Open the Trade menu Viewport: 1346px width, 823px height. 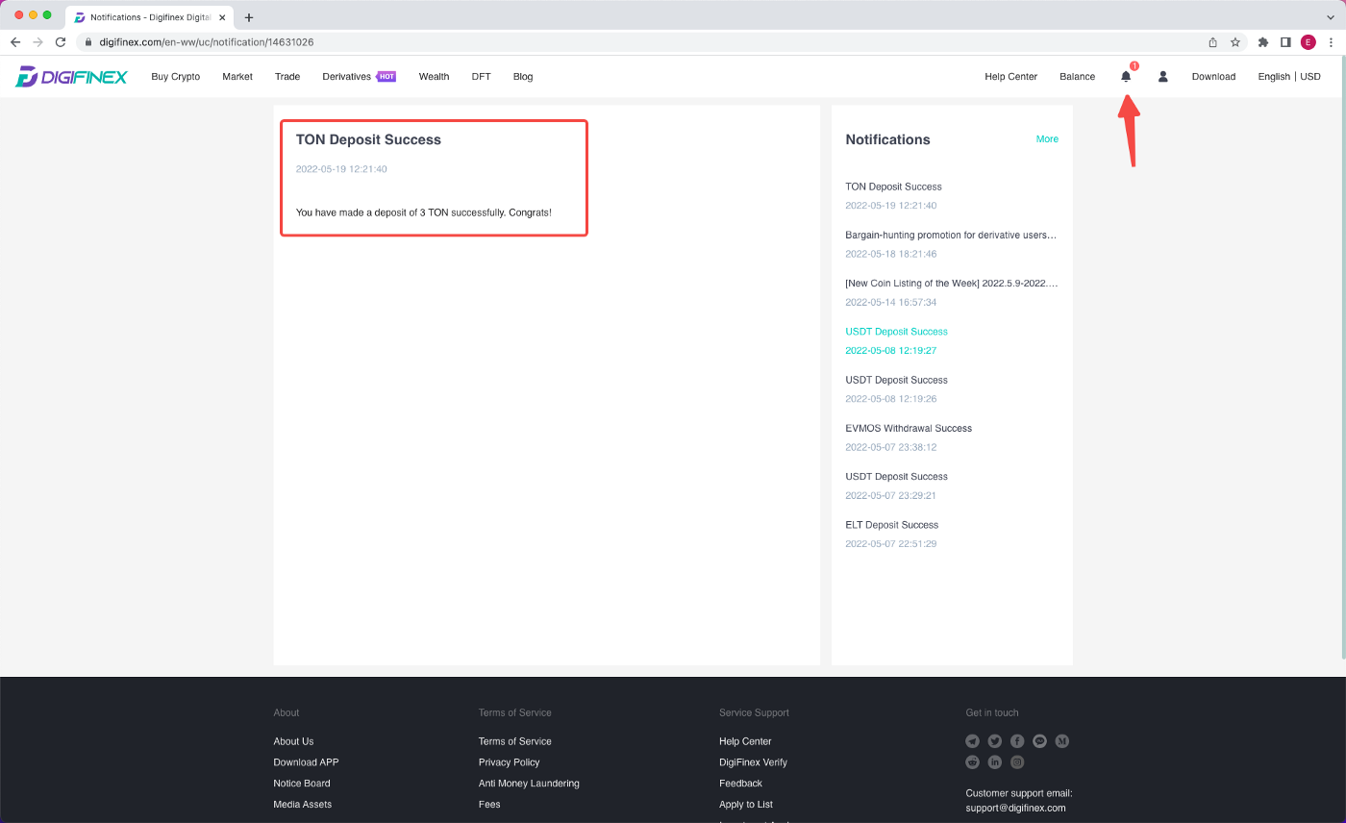tap(287, 76)
